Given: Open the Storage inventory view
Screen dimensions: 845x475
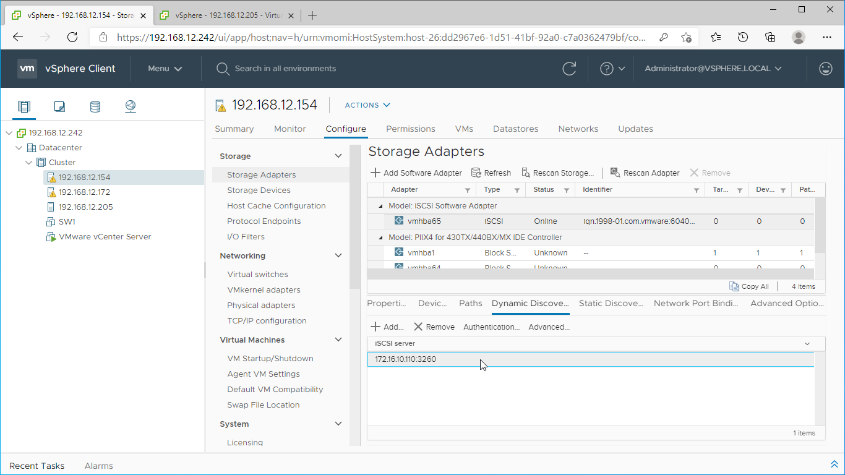Looking at the screenshot, I should click(95, 106).
